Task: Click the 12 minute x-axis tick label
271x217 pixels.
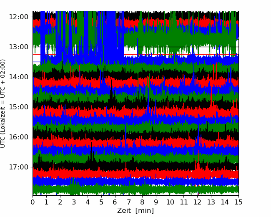Action: point(197,202)
